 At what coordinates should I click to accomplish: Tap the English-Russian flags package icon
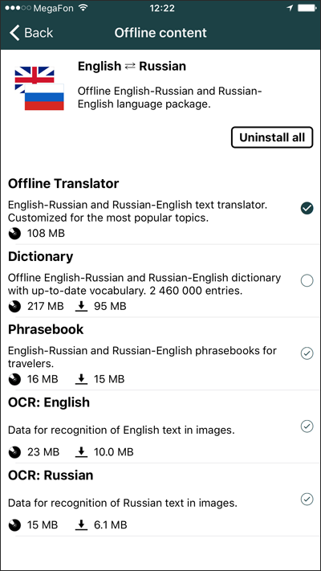pyautogui.click(x=39, y=88)
